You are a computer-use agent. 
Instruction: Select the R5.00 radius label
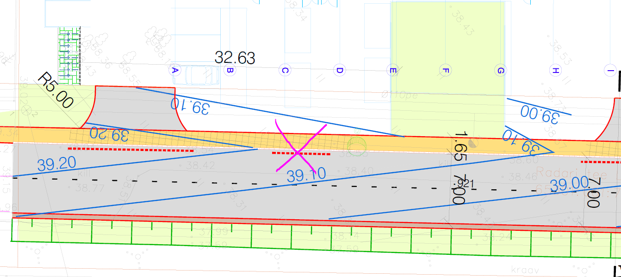click(x=55, y=90)
